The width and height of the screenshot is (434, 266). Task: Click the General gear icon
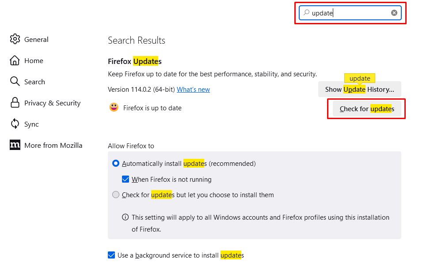click(15, 39)
